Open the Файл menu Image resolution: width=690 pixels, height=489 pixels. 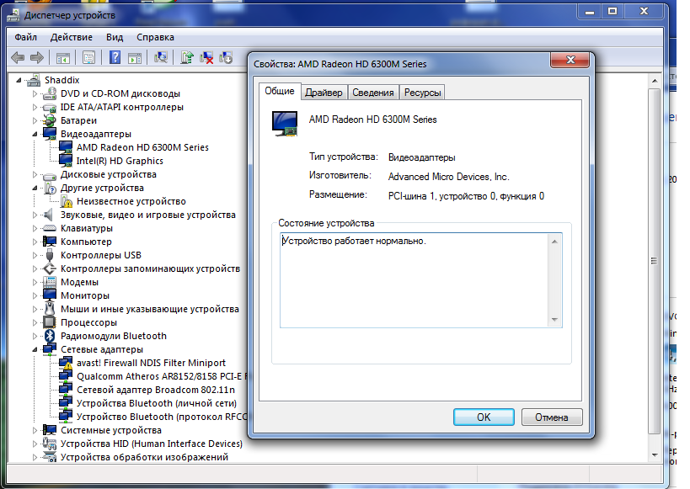[x=25, y=37]
